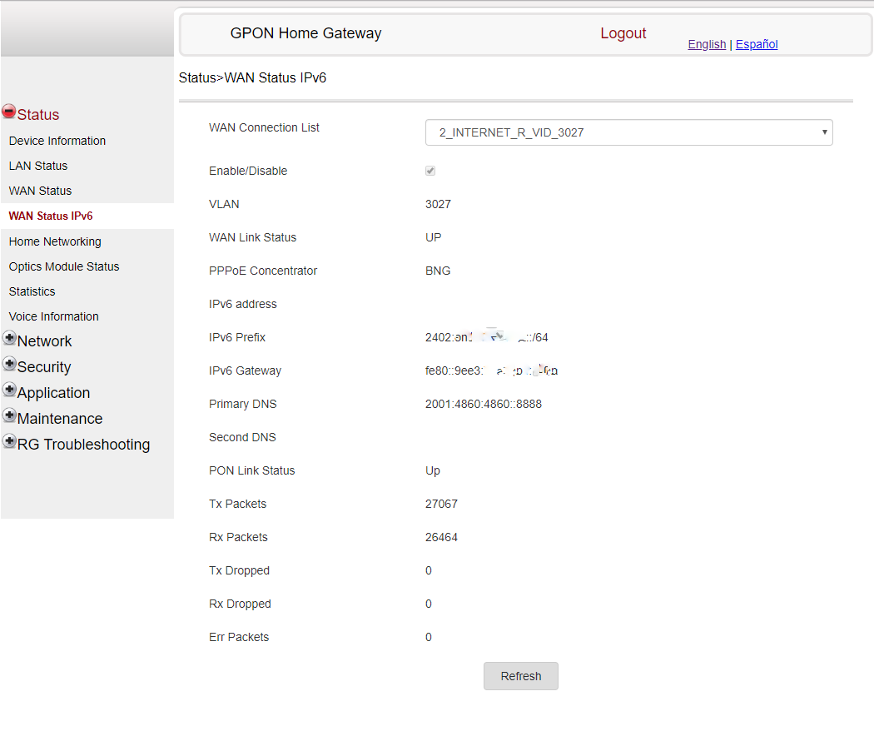Screen dimensions: 874x746
Task: Click the Refresh button
Action: (x=520, y=676)
